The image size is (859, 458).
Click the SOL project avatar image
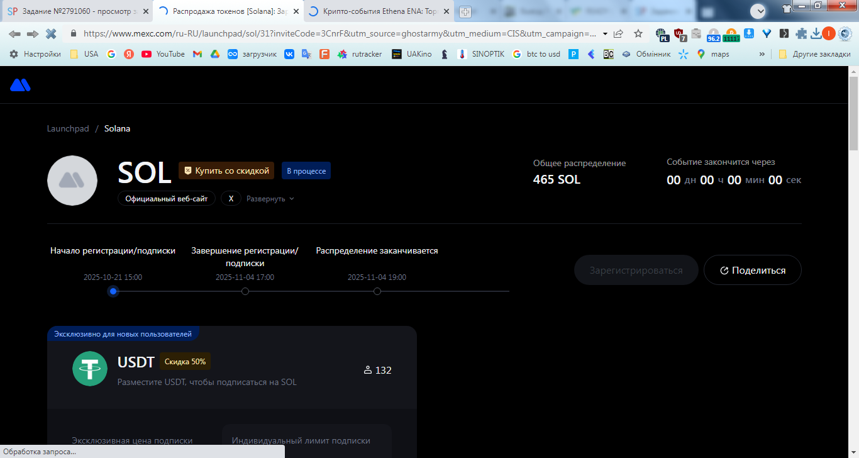coord(72,181)
